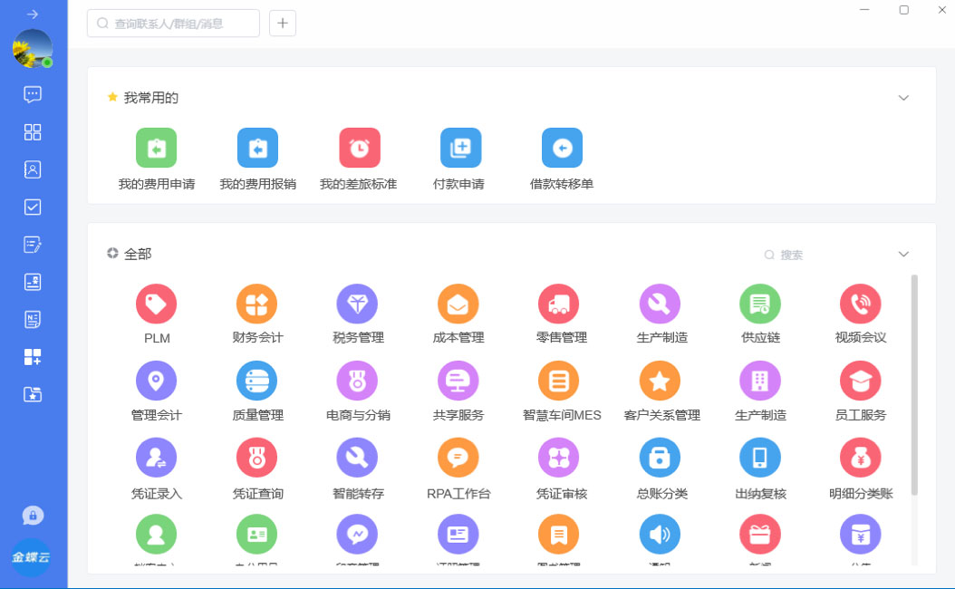Launch 明细分类账 app
Image resolution: width=955 pixels, height=589 pixels.
click(860, 459)
